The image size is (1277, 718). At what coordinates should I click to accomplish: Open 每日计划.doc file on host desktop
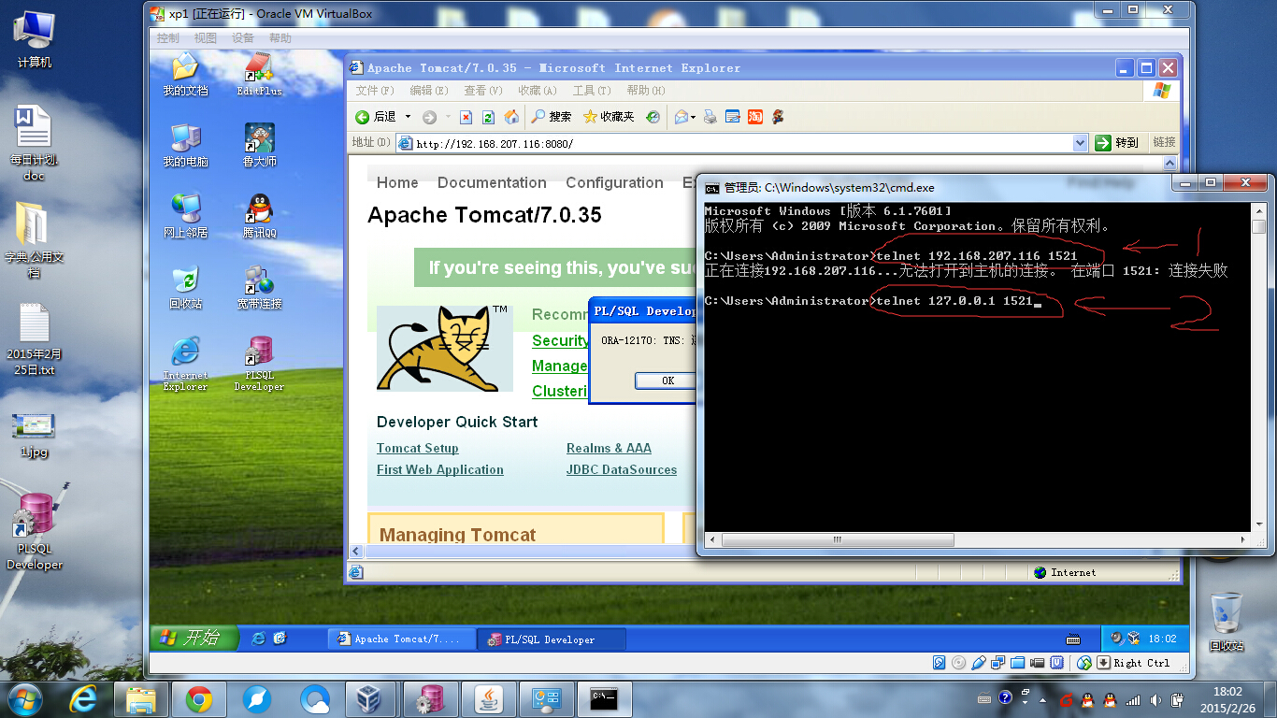tap(34, 142)
